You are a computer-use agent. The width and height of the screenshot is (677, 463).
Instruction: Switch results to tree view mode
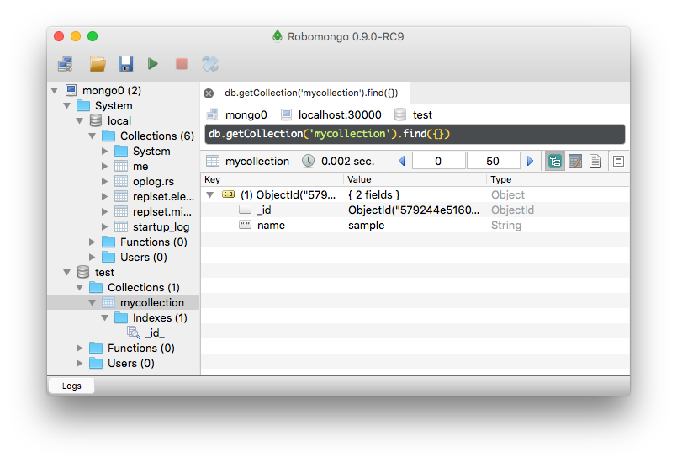click(x=555, y=162)
